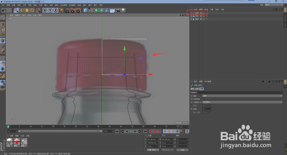Render to Picture Viewer icon
Screen dimensions: 287x155
click(73, 10)
